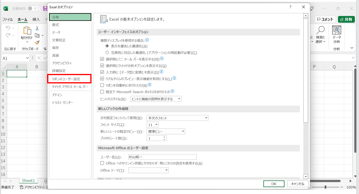Expand the formula bar with its chevron
This screenshot has height=194, width=359.
[353, 58]
